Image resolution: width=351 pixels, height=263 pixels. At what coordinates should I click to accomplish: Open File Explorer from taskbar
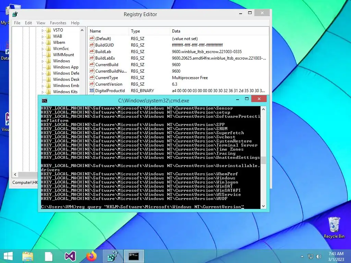click(x=28, y=256)
